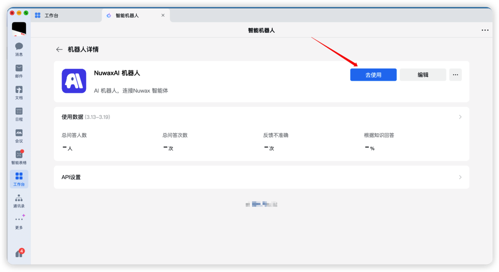Viewport: 499px width, 272px height.
Task: Click the 使用数据 heading
Action: (x=73, y=117)
